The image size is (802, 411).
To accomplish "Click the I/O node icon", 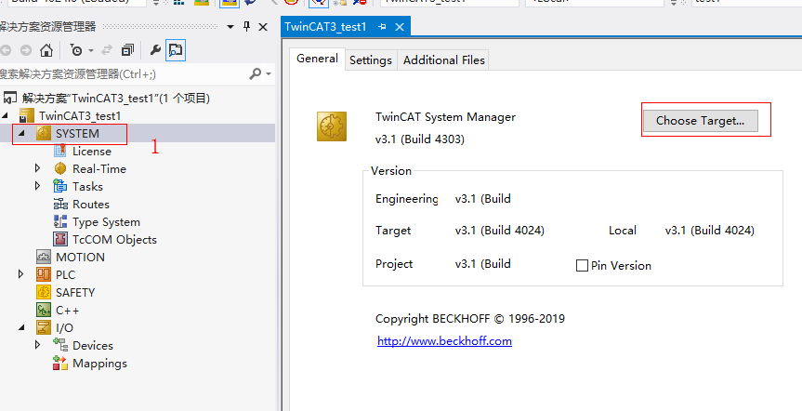I will coord(44,327).
